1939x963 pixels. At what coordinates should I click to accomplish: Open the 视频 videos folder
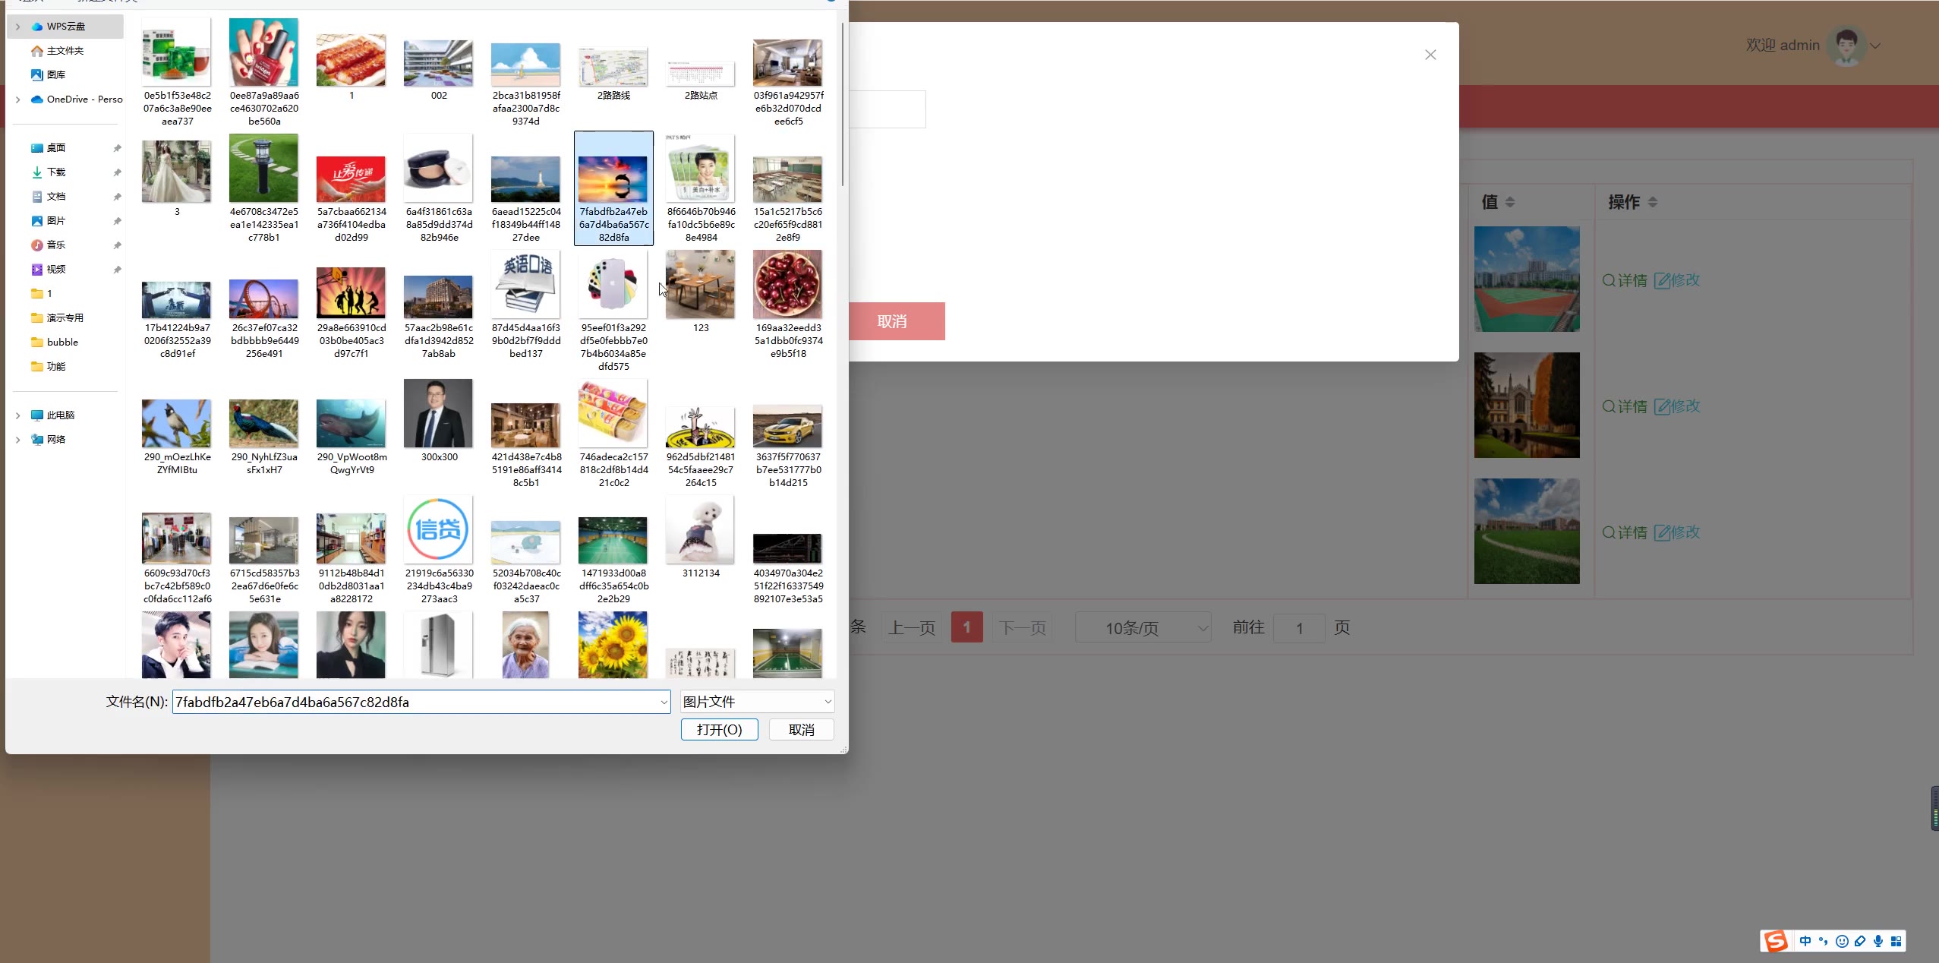click(56, 270)
